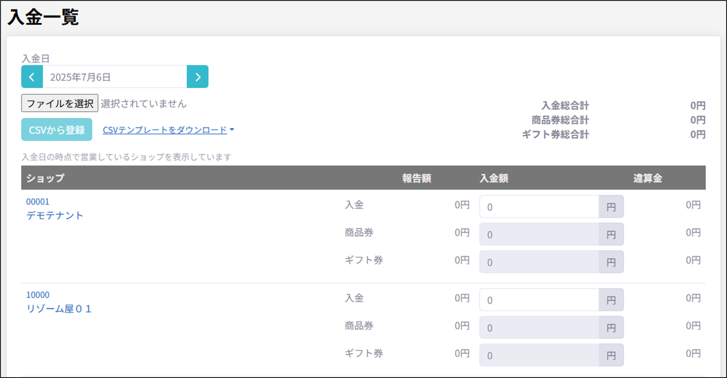Focus デモテナント 入金 amount input
This screenshot has height=378, width=727.
click(x=539, y=207)
